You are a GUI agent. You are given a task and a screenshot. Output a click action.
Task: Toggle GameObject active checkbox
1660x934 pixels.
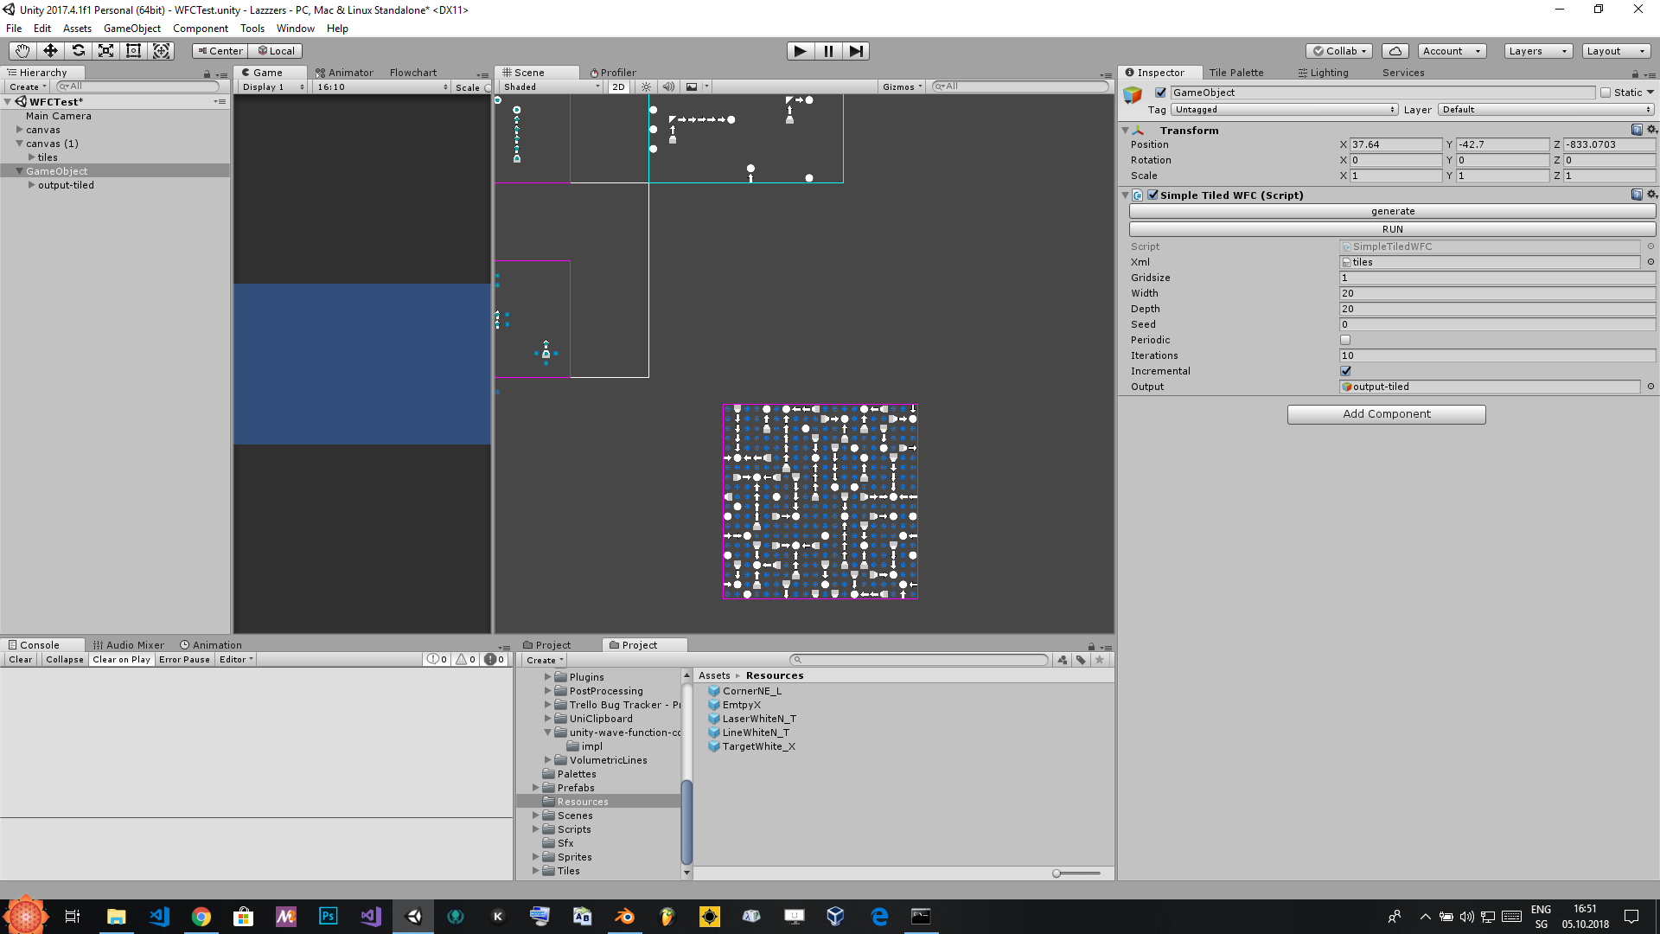[x=1161, y=93]
